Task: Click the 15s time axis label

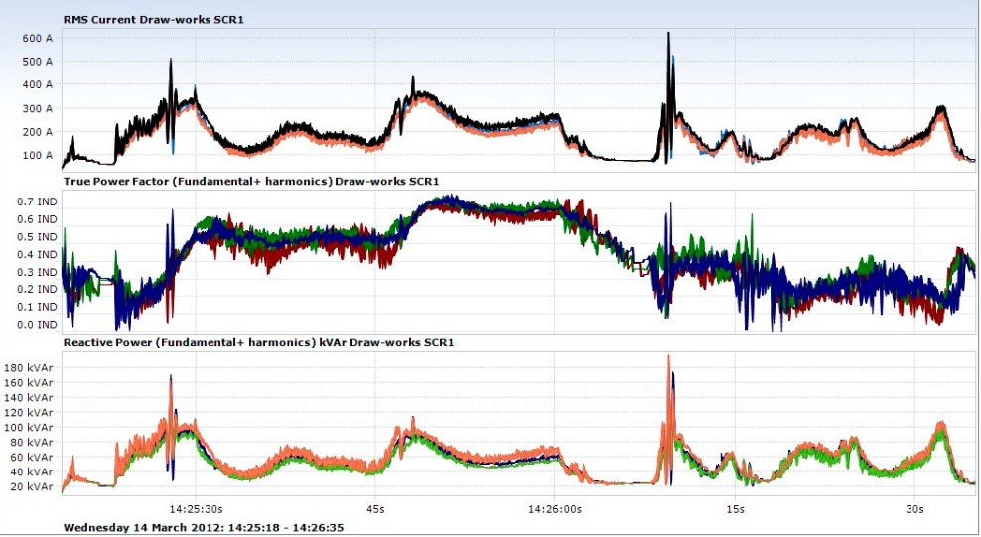Action: coord(735,509)
